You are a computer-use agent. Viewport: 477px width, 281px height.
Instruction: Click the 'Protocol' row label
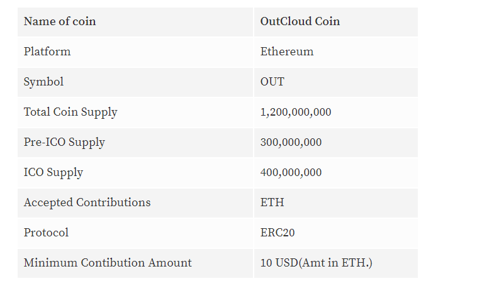click(46, 233)
